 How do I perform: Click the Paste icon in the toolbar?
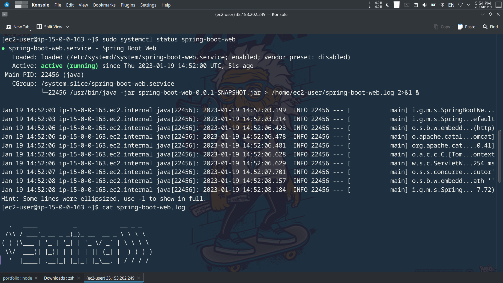pyautogui.click(x=460, y=27)
